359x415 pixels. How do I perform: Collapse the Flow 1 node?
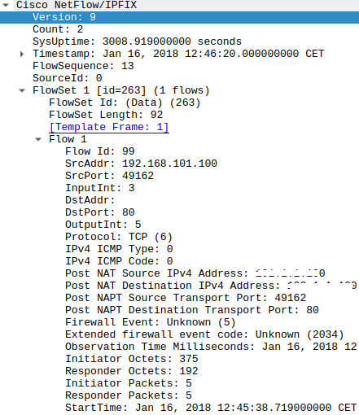38,139
